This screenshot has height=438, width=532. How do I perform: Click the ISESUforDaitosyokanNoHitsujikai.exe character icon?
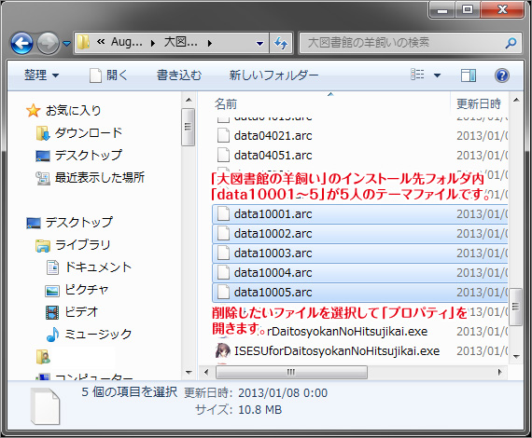(223, 351)
